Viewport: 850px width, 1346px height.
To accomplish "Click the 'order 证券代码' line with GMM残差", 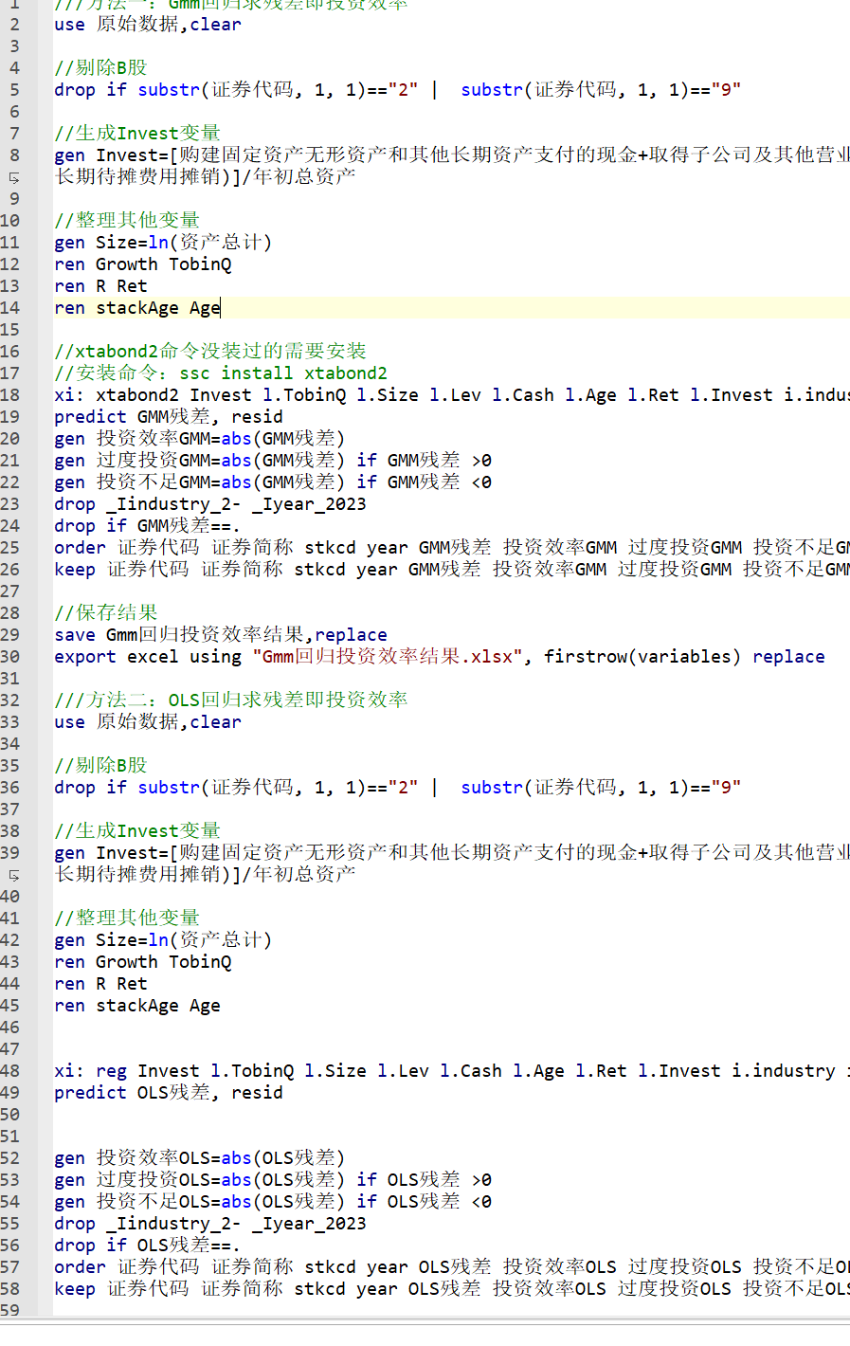I will point(452,548).
